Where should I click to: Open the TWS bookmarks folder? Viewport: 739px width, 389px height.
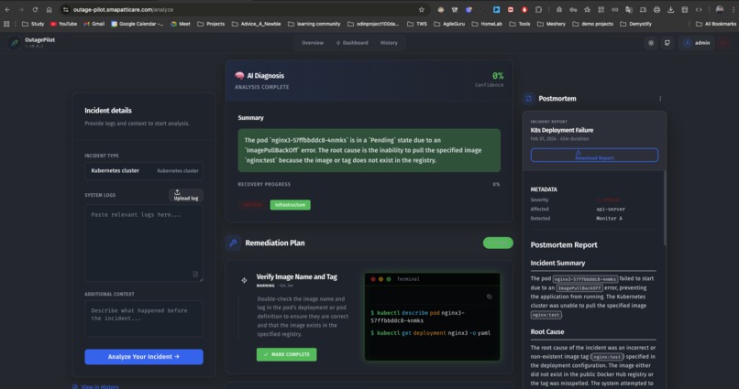click(417, 24)
